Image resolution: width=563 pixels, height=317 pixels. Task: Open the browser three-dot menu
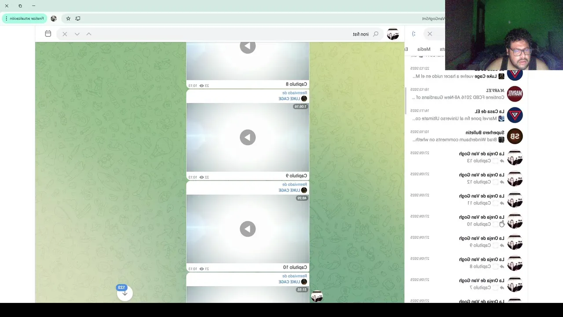tap(6, 18)
